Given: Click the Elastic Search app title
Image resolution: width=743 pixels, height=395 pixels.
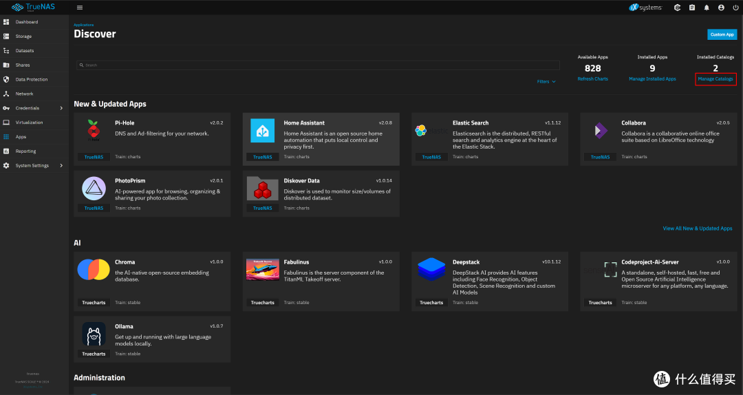Looking at the screenshot, I should (471, 122).
